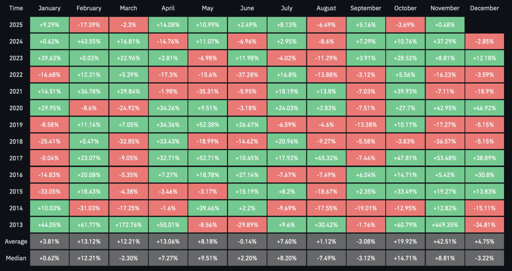Select the December column header
Image resolution: width=512 pixels, height=271 pixels.
[x=484, y=8]
